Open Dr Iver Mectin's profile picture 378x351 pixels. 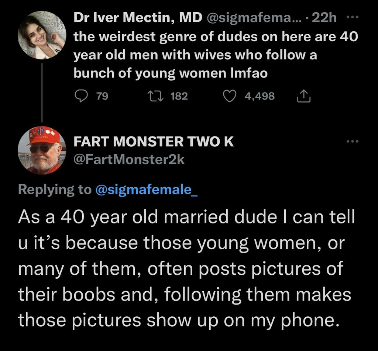click(42, 35)
